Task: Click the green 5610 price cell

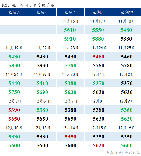Action: tap(70, 30)
